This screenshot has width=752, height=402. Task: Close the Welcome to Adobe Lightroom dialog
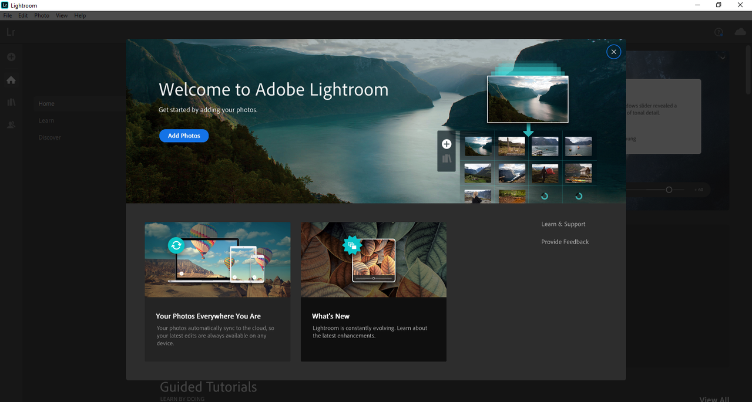613,52
